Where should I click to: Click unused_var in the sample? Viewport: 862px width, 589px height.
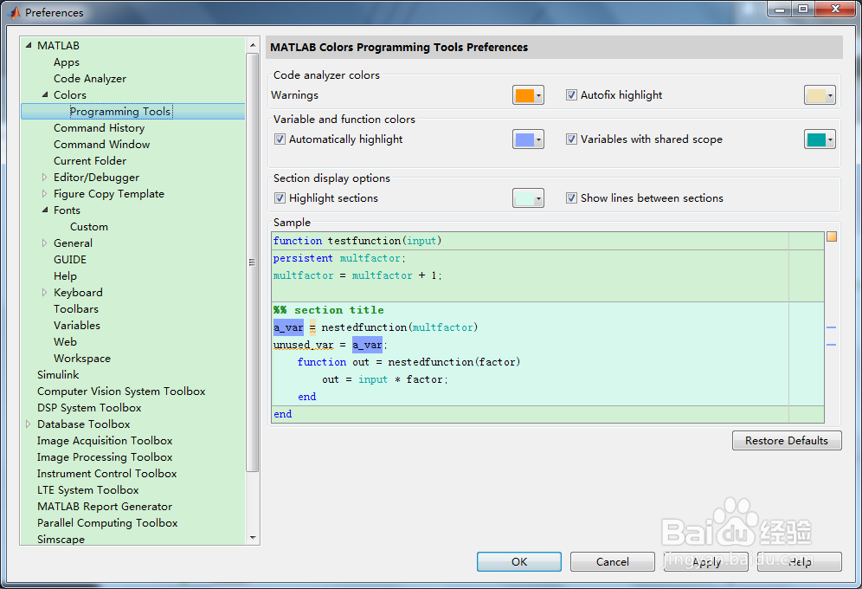tap(304, 345)
